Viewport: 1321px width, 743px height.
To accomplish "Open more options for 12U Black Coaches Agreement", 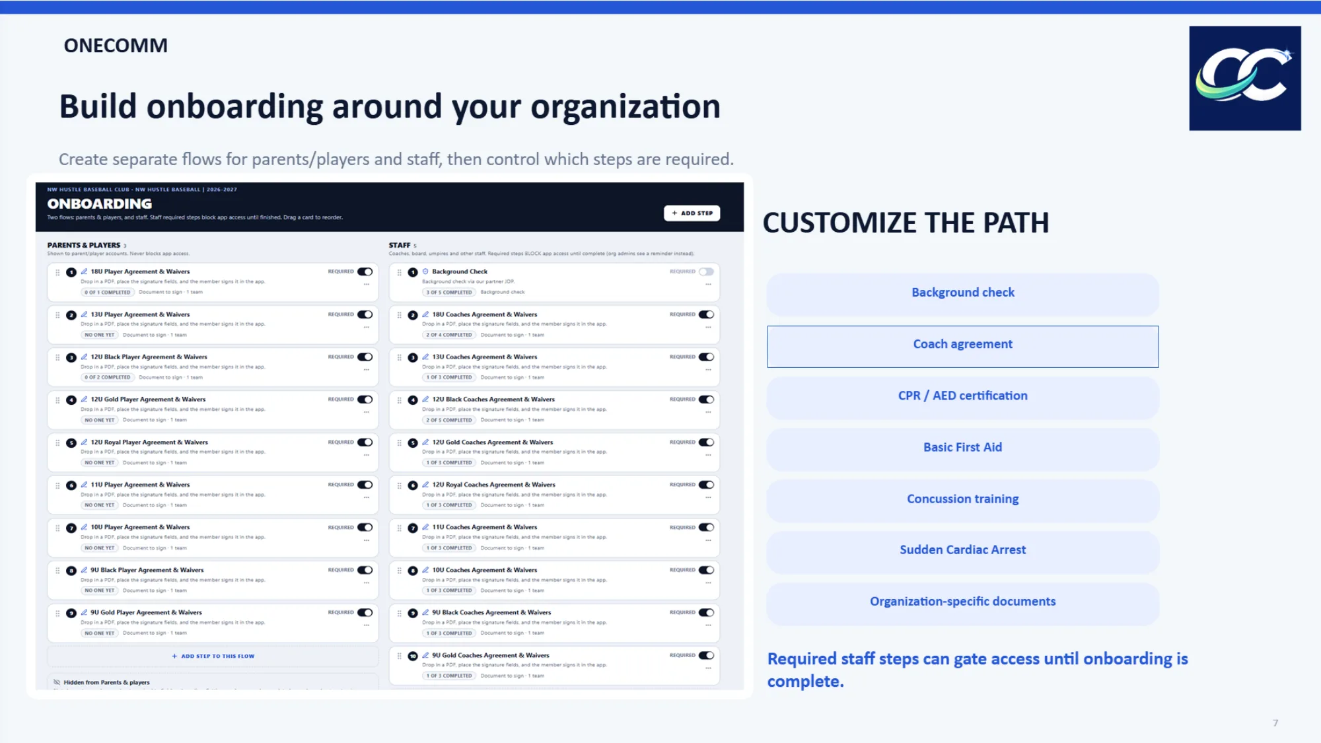I will (708, 412).
